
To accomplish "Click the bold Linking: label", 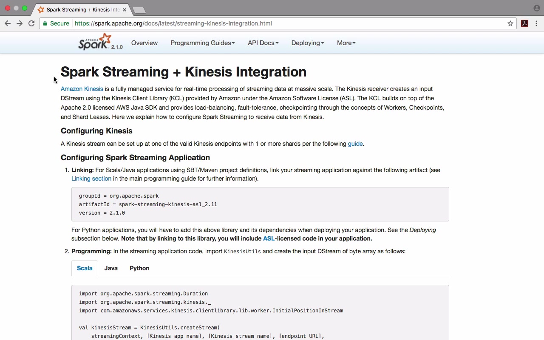I will 82,170.
